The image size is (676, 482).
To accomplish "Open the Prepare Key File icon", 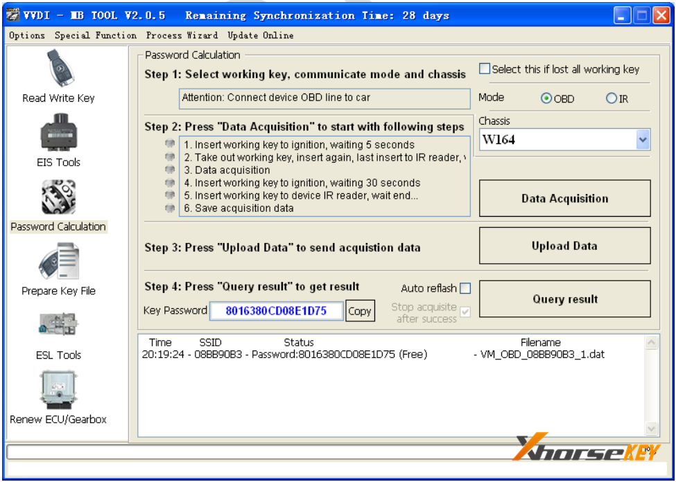I will (59, 261).
